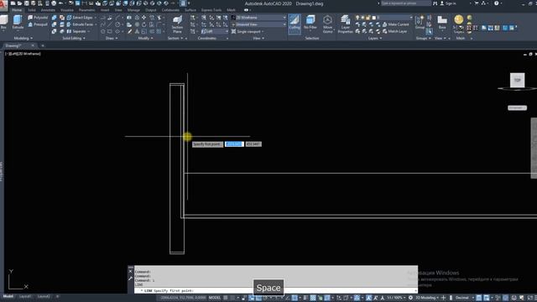Open command line customize wrench icon
The image size is (537, 302).
(131, 279)
